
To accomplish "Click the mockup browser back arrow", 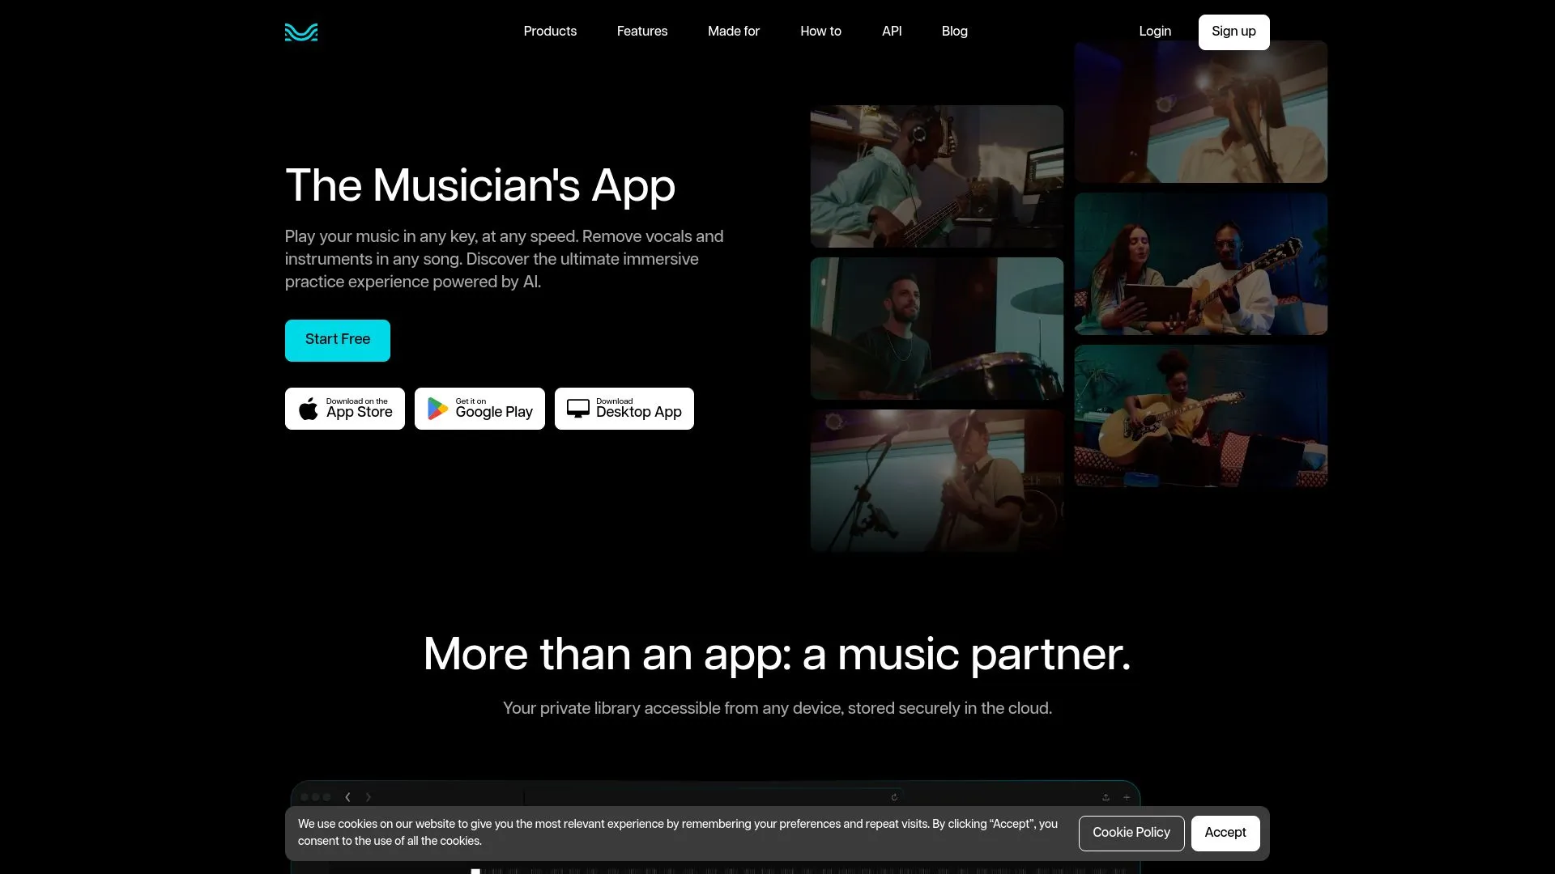I will coord(347,797).
